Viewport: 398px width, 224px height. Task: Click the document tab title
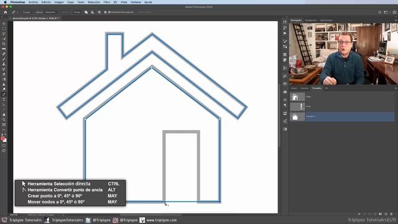[36, 19]
